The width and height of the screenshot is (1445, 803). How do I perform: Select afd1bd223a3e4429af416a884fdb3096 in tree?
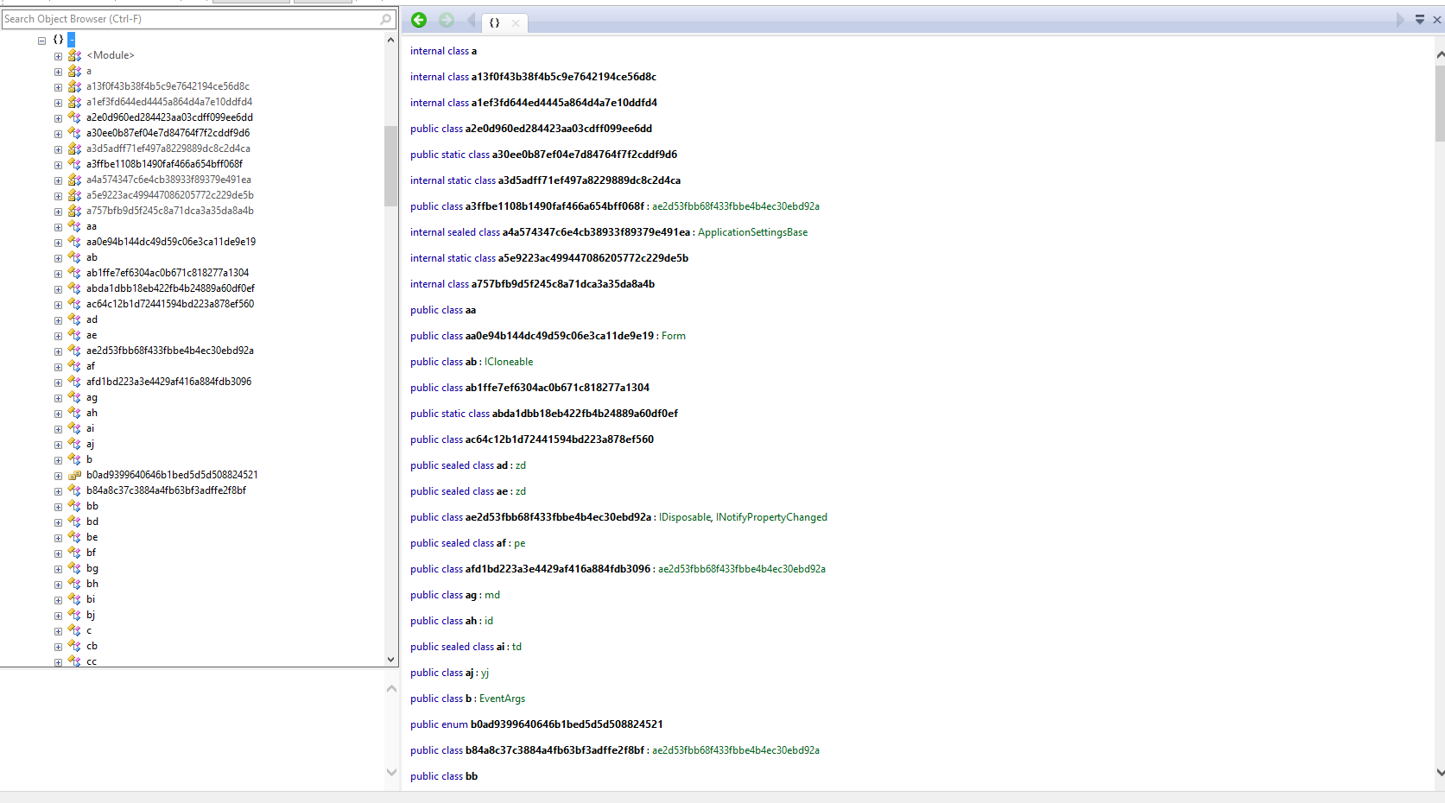(x=168, y=382)
